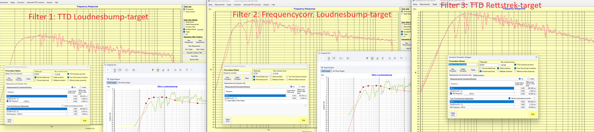Toggle the ruler in Filter 1's Snipping Tool
The image size is (594, 132).
168,70
